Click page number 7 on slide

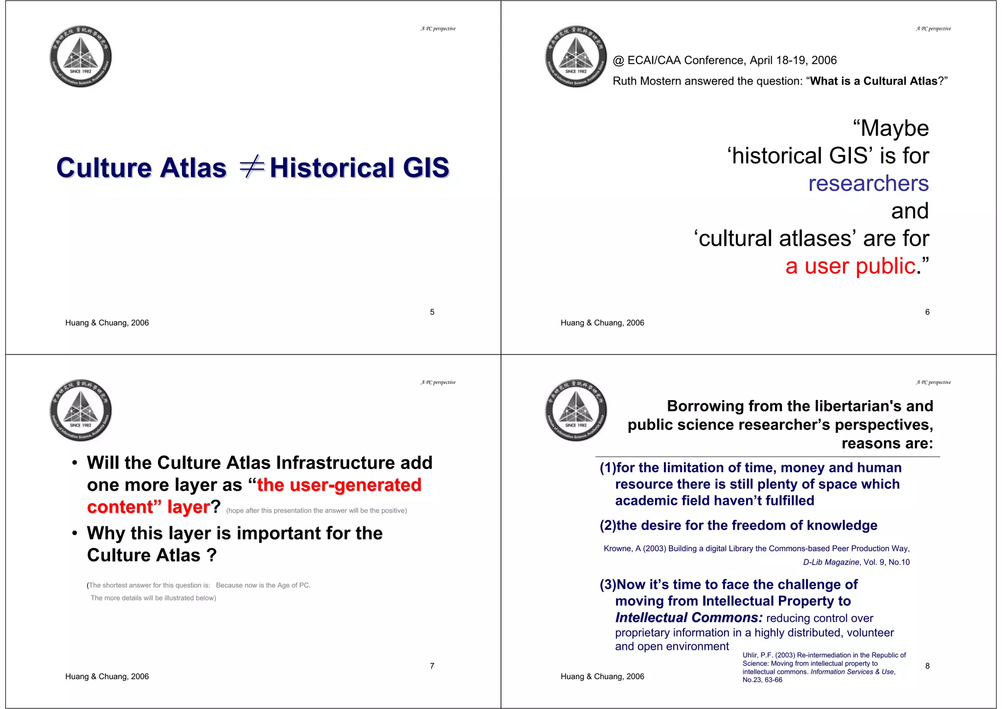point(432,666)
